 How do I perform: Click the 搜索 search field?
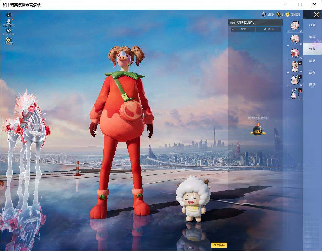point(243,29)
